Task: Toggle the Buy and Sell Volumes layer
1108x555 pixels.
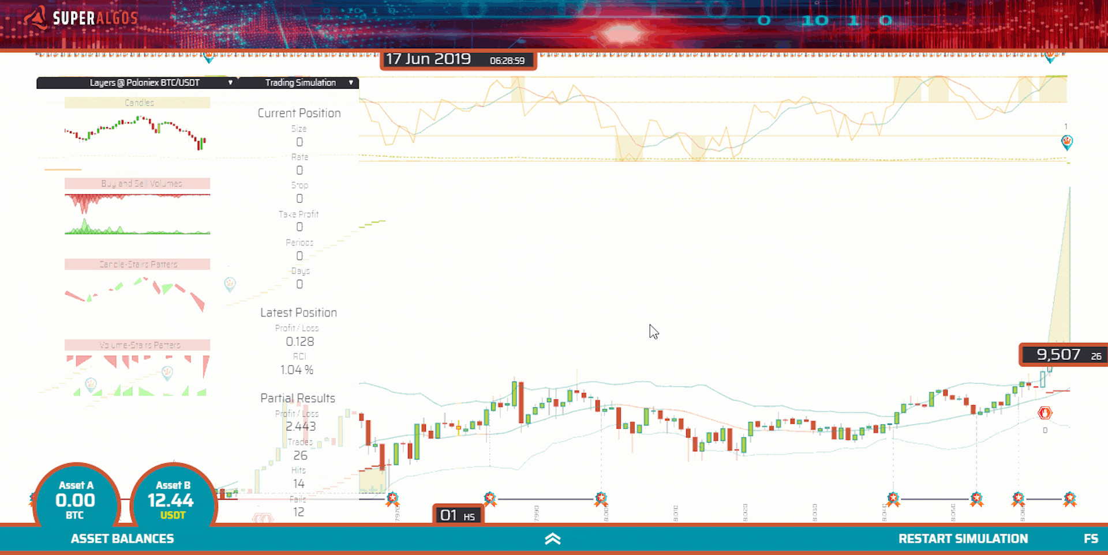Action: pyautogui.click(x=137, y=183)
